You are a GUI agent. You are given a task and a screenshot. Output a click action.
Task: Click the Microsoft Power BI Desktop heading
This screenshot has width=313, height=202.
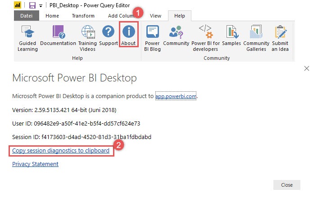[74, 78]
